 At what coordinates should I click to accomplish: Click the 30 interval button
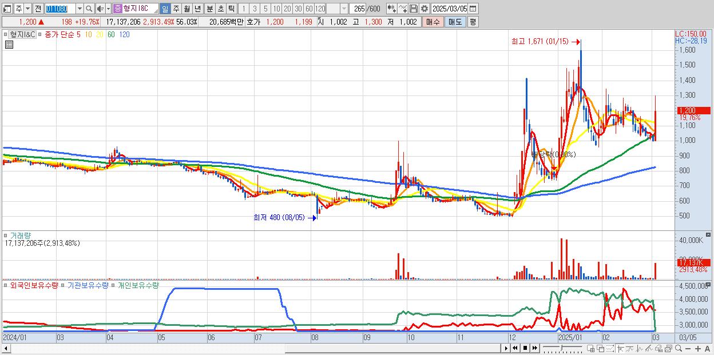click(x=298, y=9)
